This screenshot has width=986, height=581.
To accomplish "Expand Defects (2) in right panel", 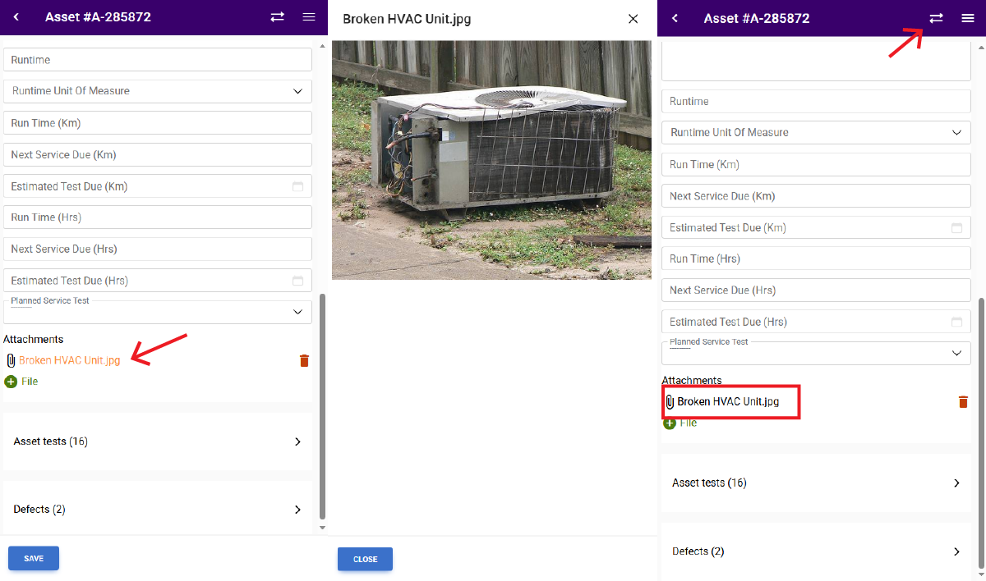I will pyautogui.click(x=817, y=551).
